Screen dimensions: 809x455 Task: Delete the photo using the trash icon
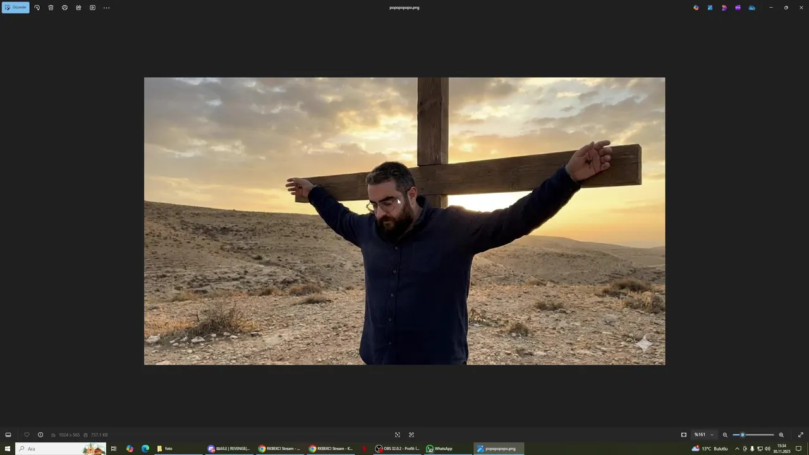click(x=51, y=8)
